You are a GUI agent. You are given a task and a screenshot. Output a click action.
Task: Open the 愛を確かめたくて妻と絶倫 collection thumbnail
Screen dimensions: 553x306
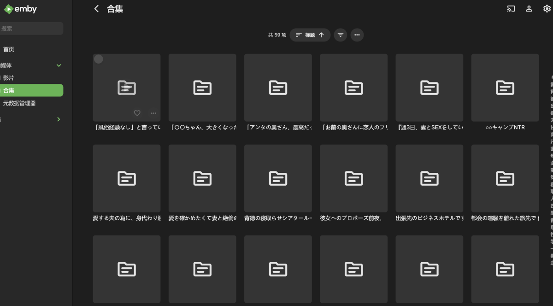[x=202, y=178]
